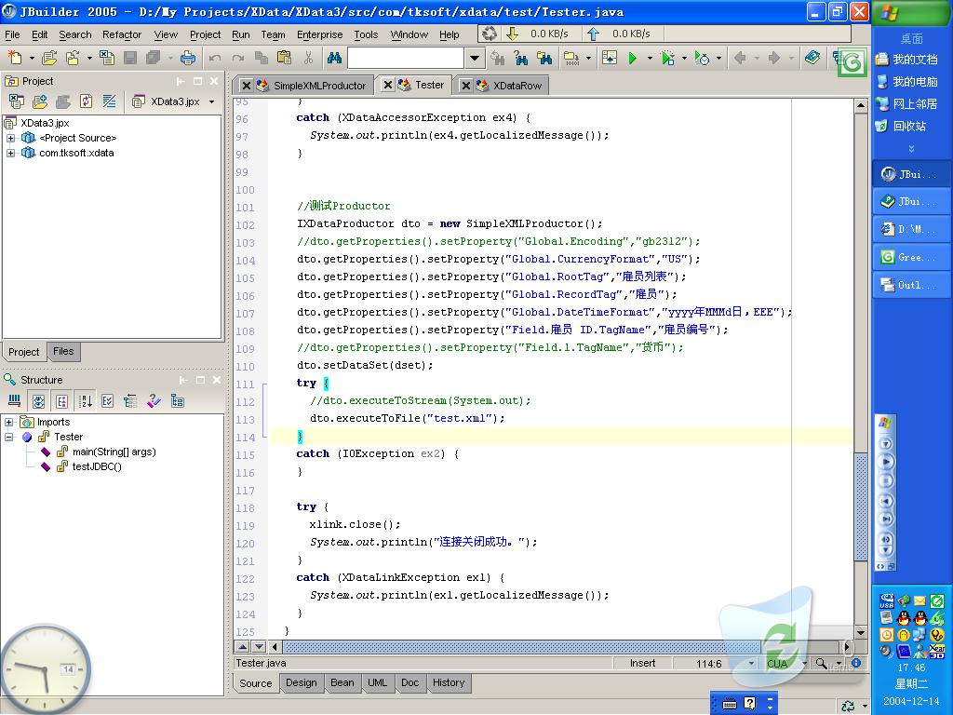Open the Debug Project dropdown arrow
Screen dimensions: 953x715
click(x=684, y=59)
